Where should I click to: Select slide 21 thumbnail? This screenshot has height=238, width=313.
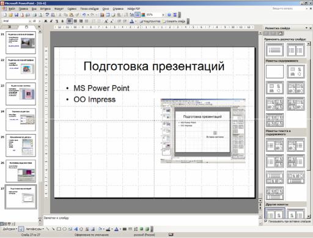[21, 43]
